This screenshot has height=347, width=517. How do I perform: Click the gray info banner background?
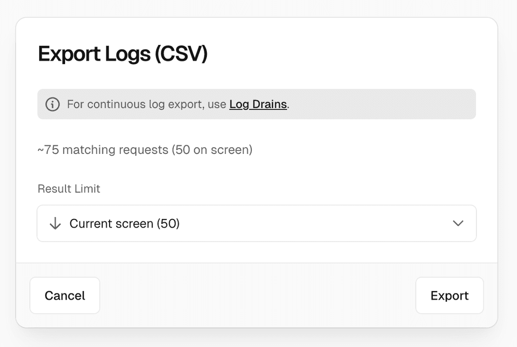tap(383, 104)
